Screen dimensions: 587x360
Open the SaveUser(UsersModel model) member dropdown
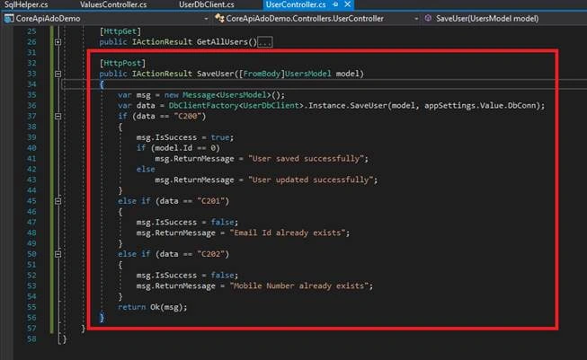(x=487, y=18)
